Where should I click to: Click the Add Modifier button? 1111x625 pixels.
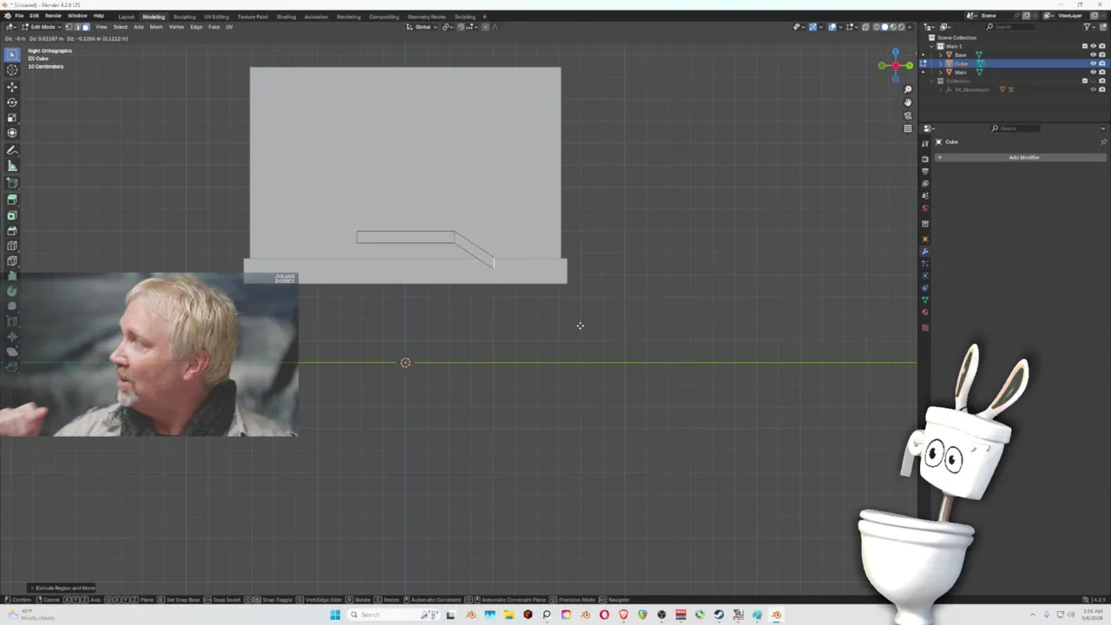click(1021, 157)
